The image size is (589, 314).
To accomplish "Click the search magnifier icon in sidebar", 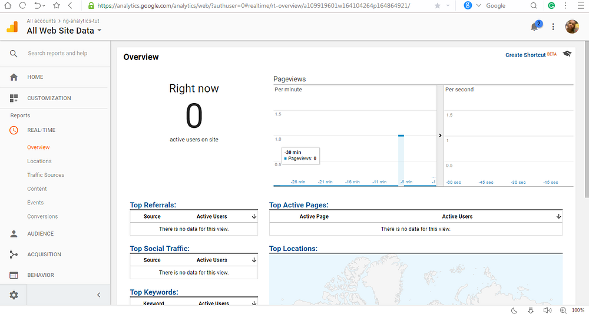I will [x=14, y=54].
